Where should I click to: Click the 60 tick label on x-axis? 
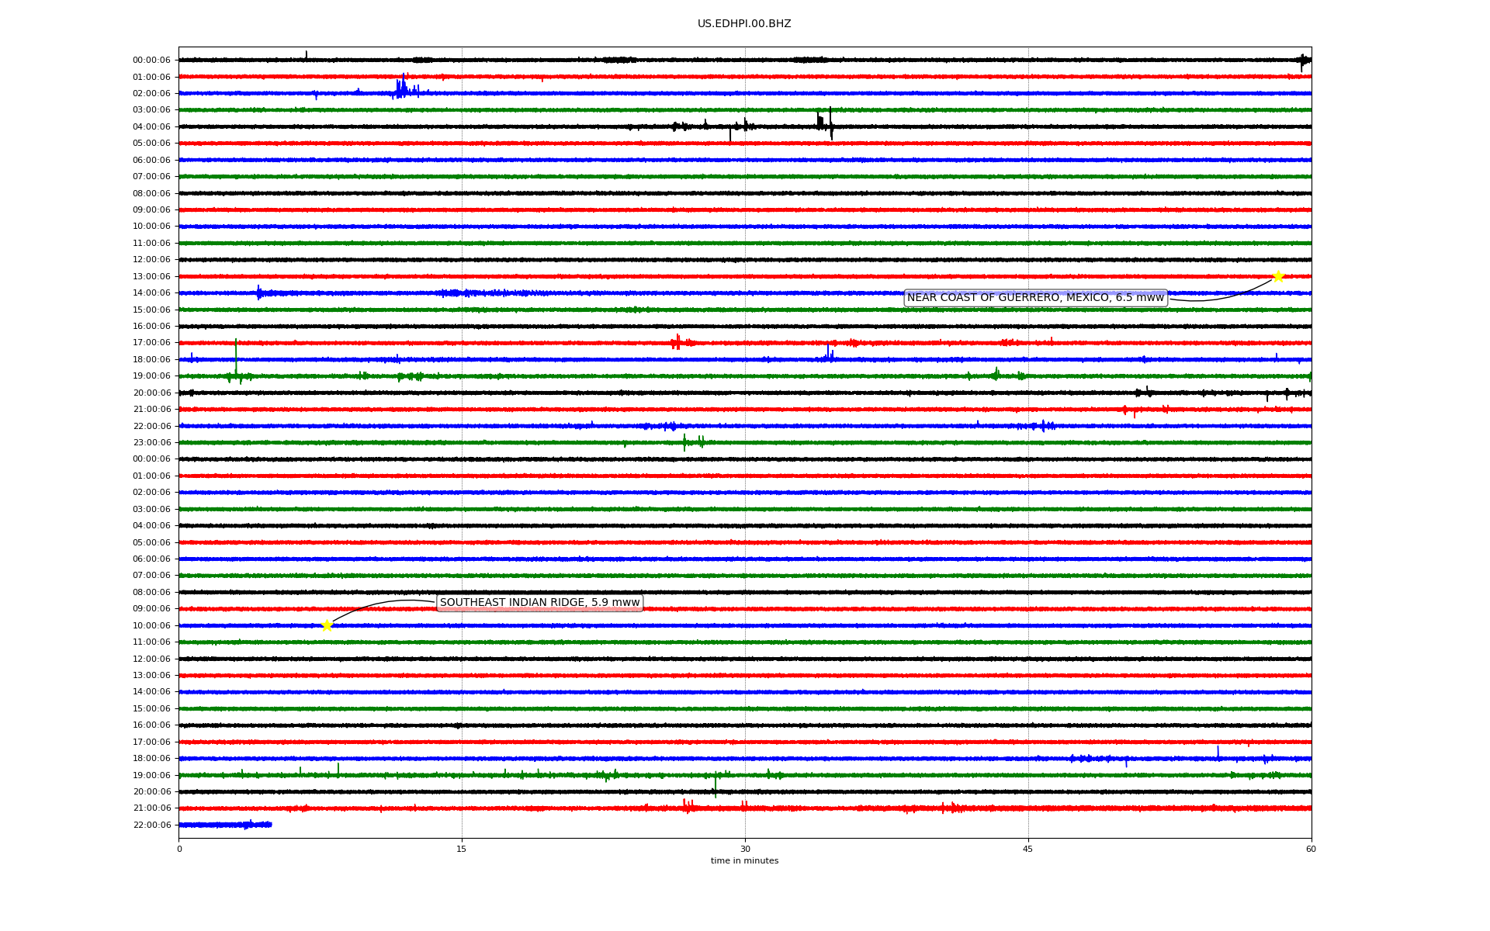1310,849
